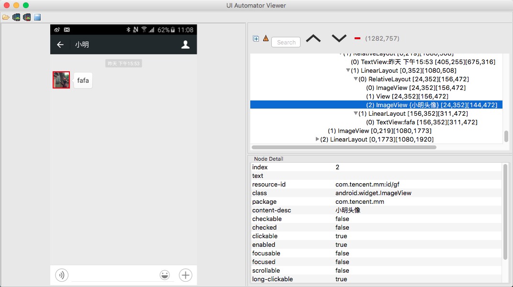Viewport: 513px width, 287px height.
Task: Click the red minus clear-search icon
Action: (x=357, y=38)
